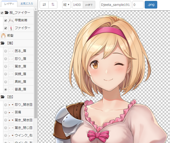Toggle the 服_ファイター folder checkbox
This screenshot has width=170, height=143.
[2, 13]
